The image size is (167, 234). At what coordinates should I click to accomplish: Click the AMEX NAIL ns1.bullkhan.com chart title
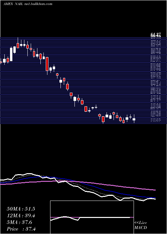coord(28,4)
